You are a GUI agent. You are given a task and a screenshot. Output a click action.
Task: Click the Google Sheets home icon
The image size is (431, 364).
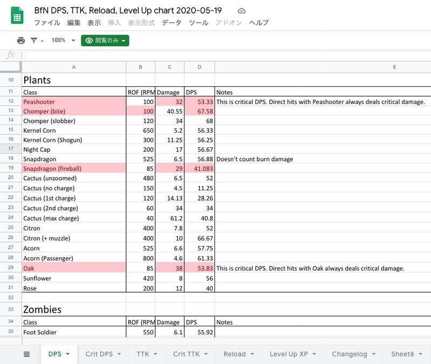[x=17, y=16]
